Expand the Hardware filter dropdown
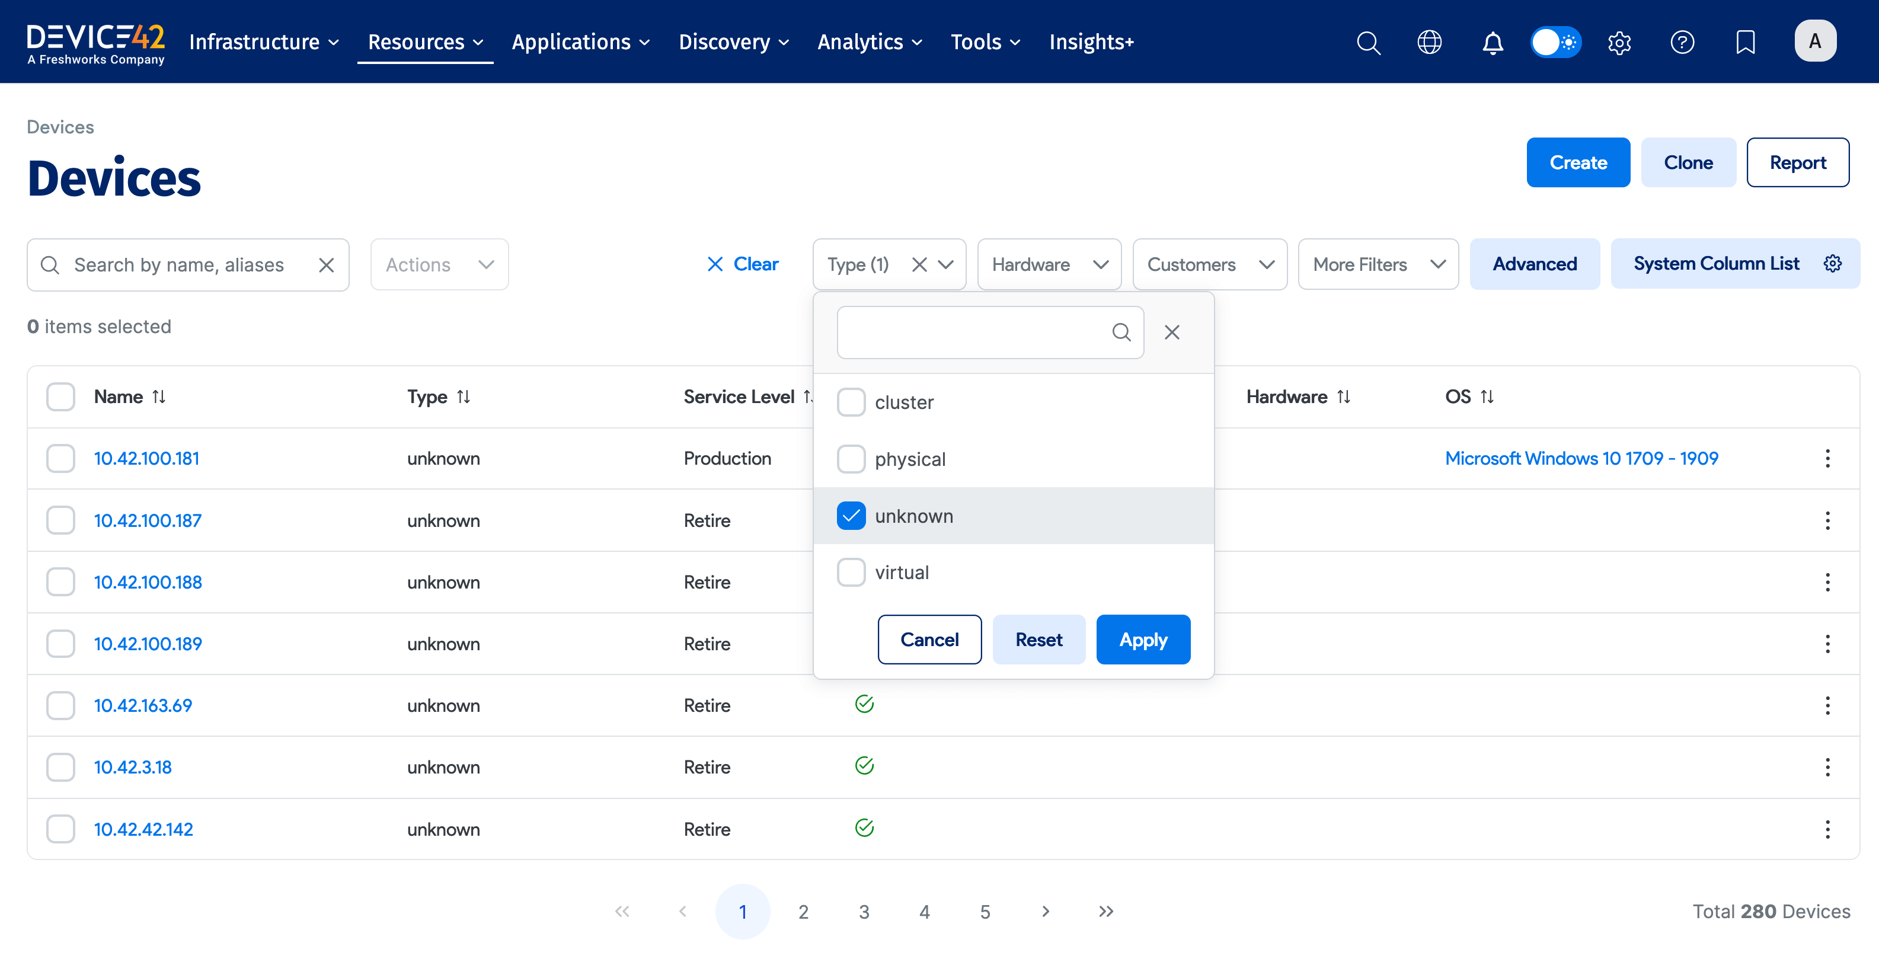1879x978 pixels. click(1049, 264)
